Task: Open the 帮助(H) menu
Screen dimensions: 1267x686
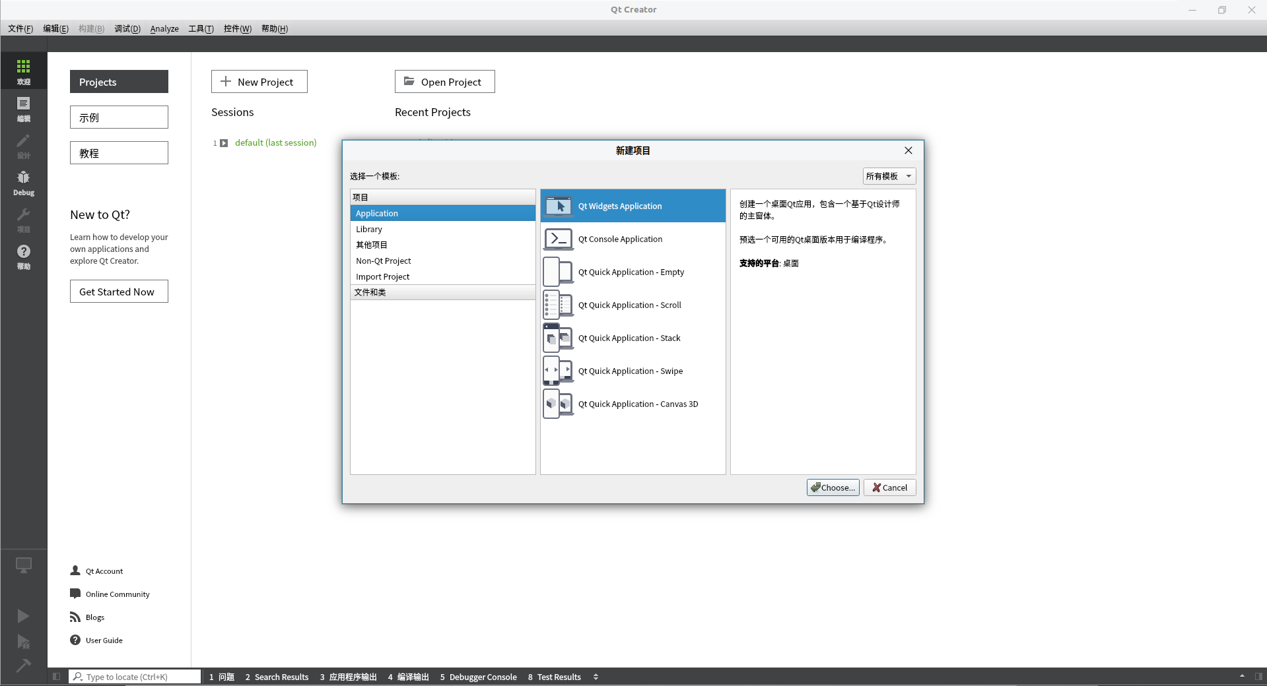Action: pos(275,28)
